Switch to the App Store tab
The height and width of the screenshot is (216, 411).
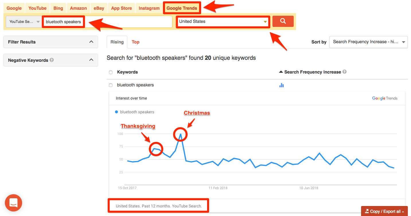(121, 8)
